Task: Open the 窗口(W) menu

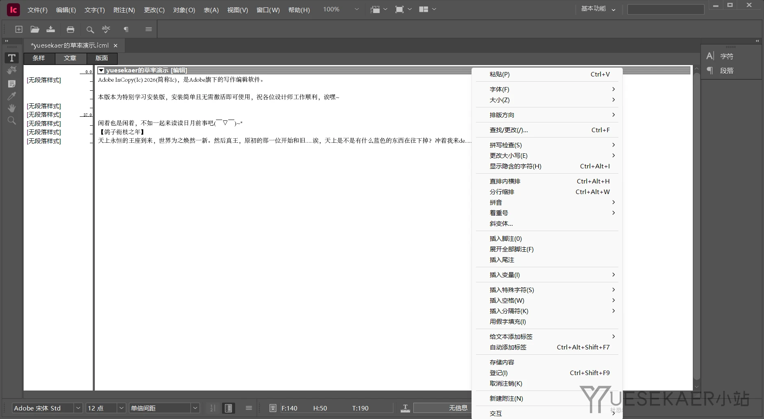Action: [268, 10]
